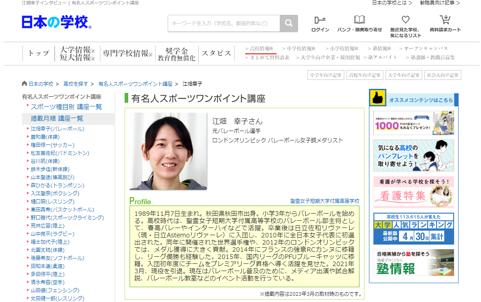This screenshot has width=481, height=302.
Task: Open 教職員向け記事 link
Action: click(440, 3)
